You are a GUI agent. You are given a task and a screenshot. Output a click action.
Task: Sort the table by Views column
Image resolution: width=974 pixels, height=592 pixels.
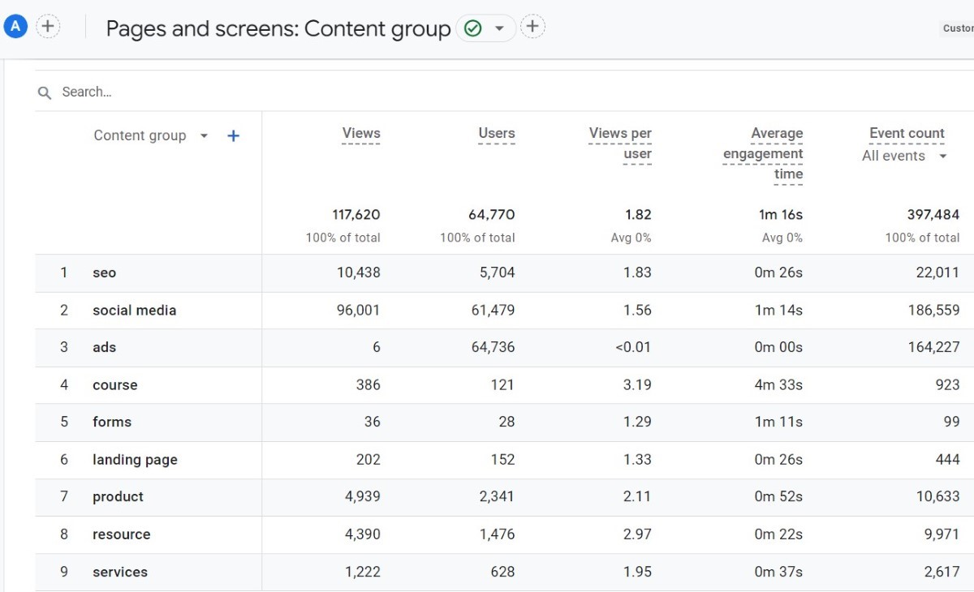pos(361,134)
